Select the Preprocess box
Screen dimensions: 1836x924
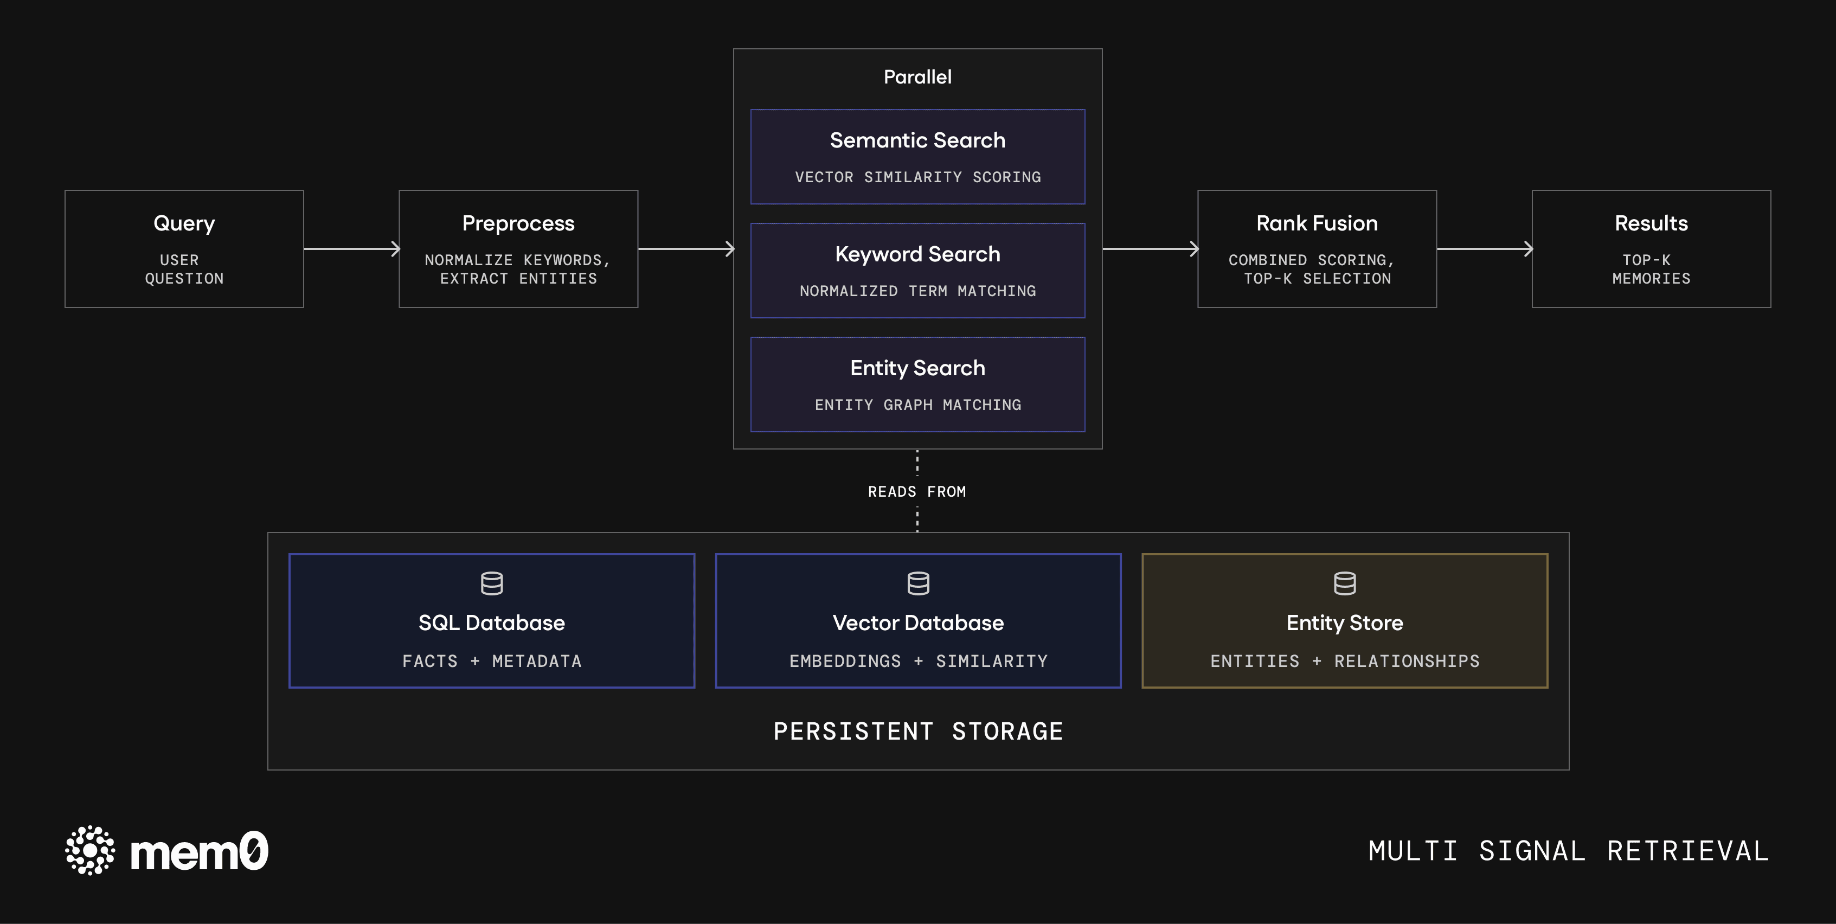click(518, 249)
